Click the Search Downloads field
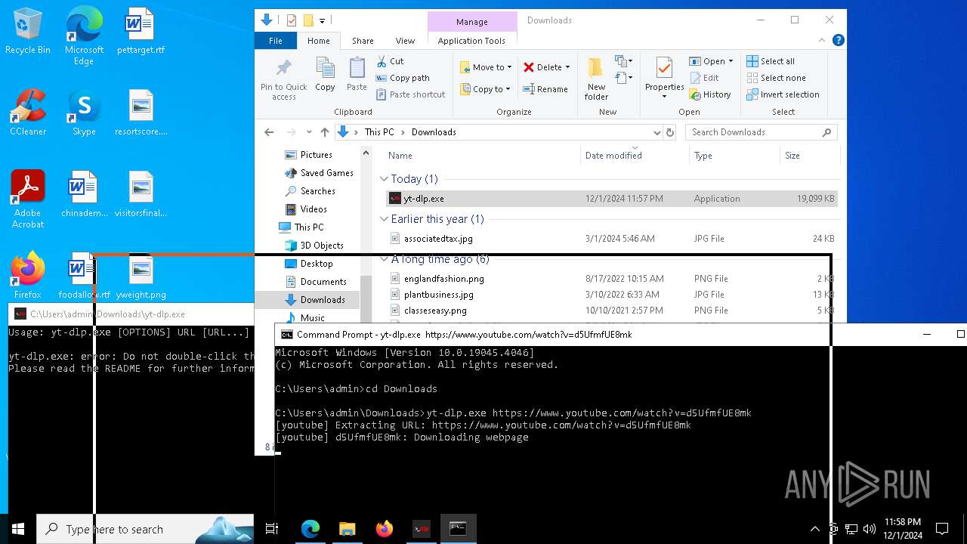 (x=762, y=132)
